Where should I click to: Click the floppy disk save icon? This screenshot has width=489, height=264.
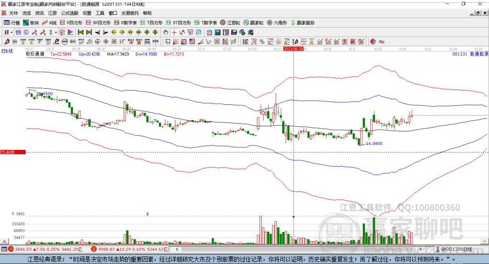pyautogui.click(x=234, y=32)
